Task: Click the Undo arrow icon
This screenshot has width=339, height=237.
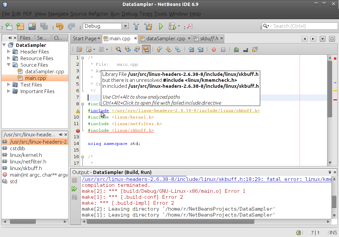Action: pyautogui.click(x=60, y=26)
